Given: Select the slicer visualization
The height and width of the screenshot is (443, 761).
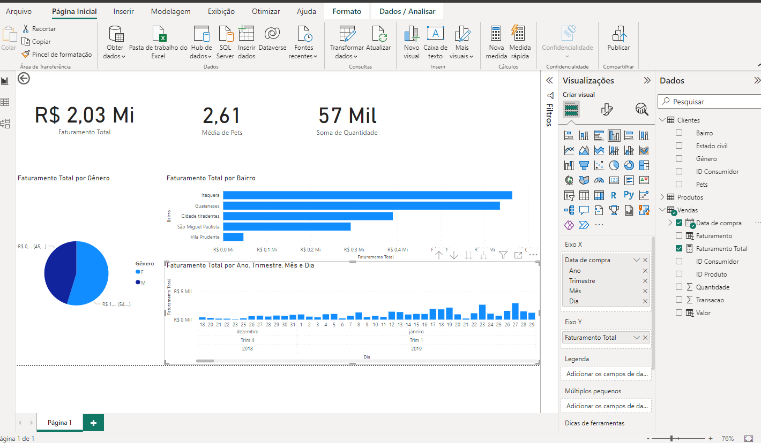Looking at the screenshot, I should click(569, 195).
